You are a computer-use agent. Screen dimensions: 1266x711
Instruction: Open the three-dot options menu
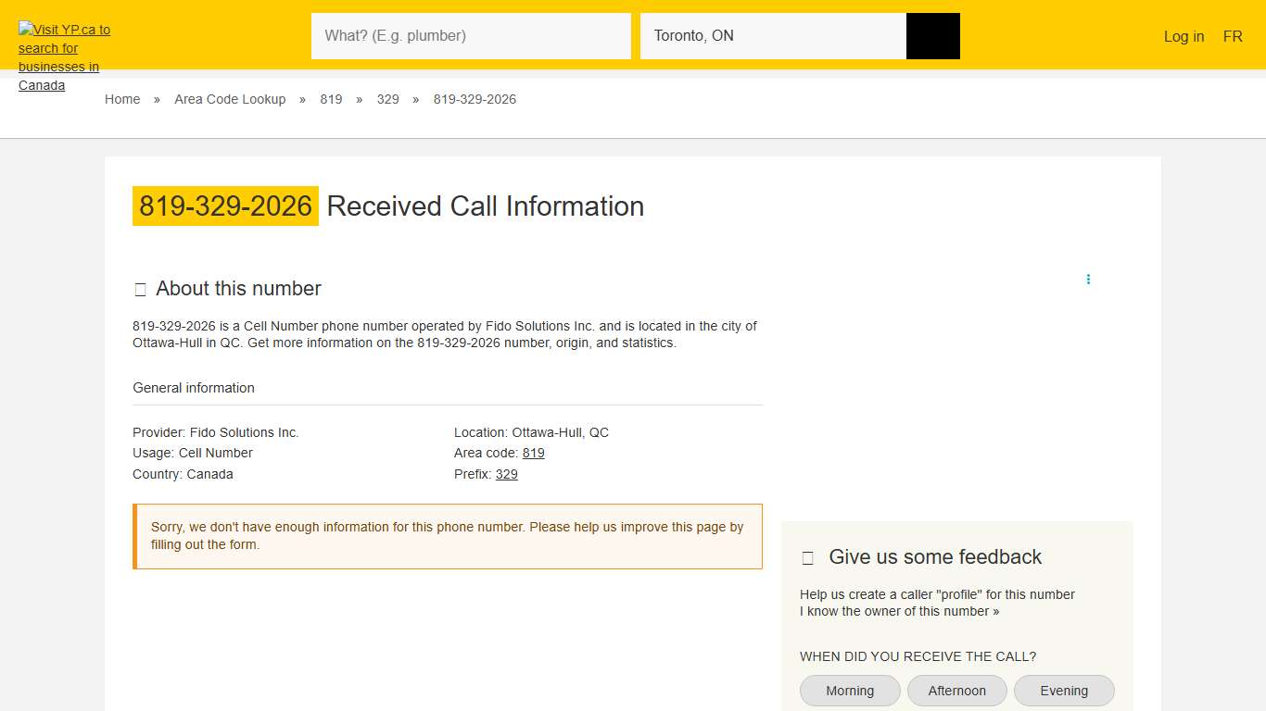[1088, 278]
